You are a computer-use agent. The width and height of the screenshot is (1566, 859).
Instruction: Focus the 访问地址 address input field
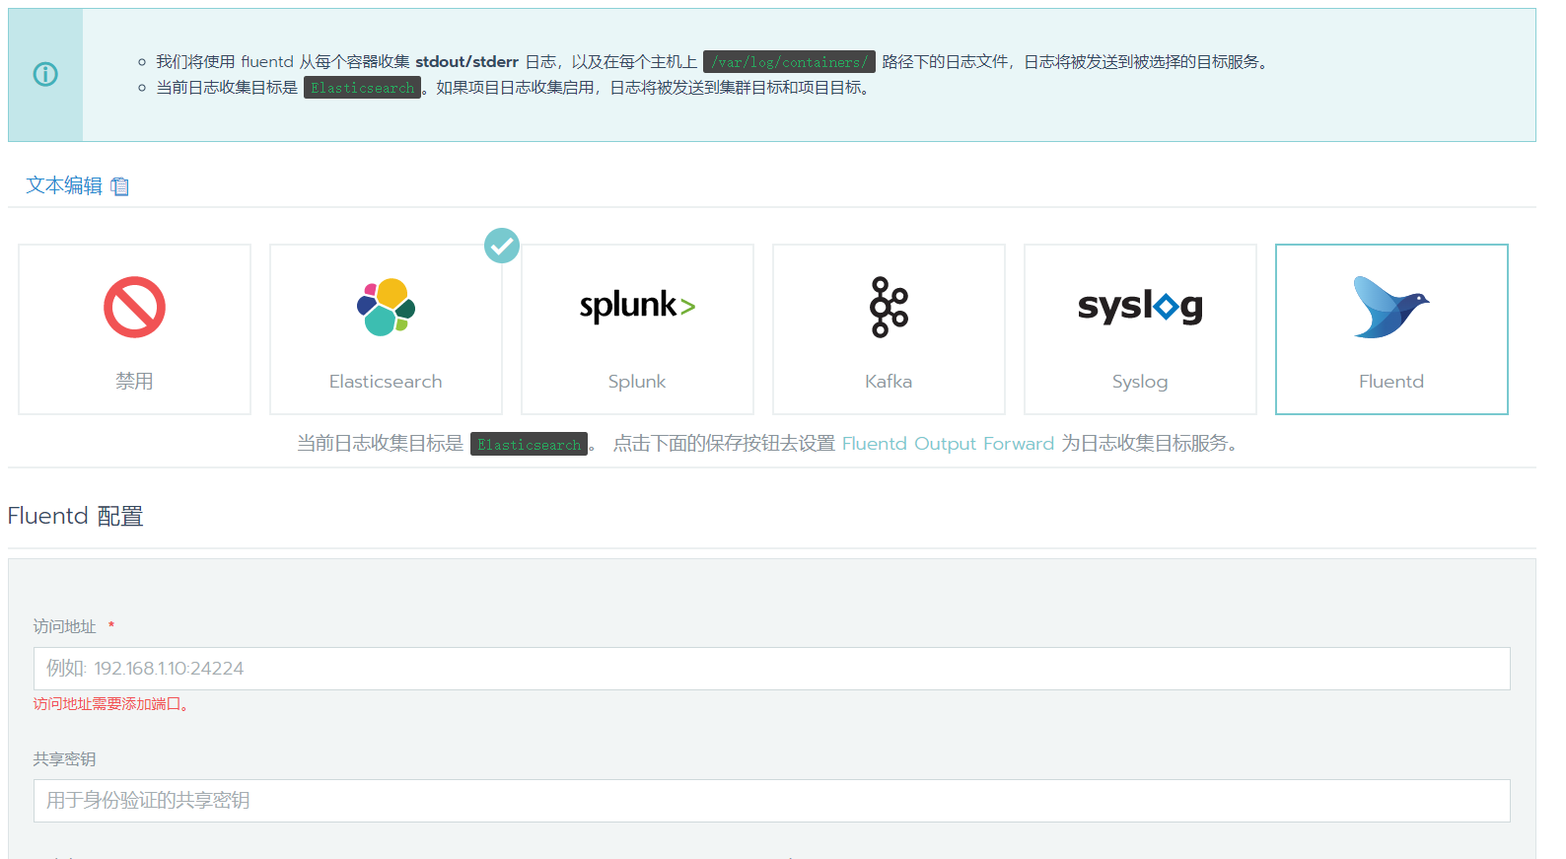click(772, 669)
